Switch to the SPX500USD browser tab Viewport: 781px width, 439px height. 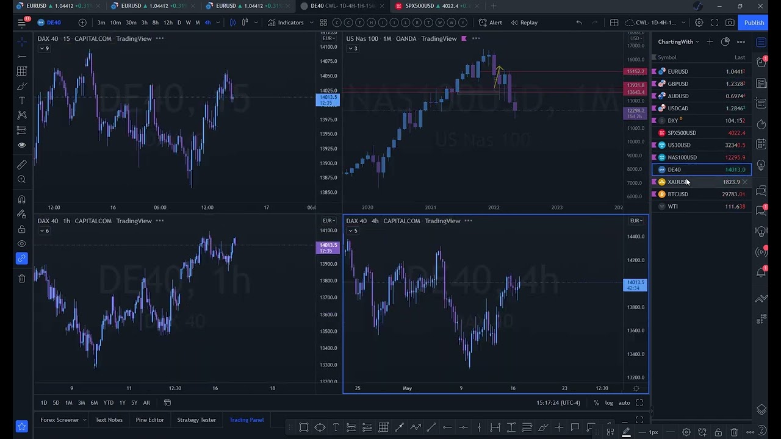tap(436, 6)
